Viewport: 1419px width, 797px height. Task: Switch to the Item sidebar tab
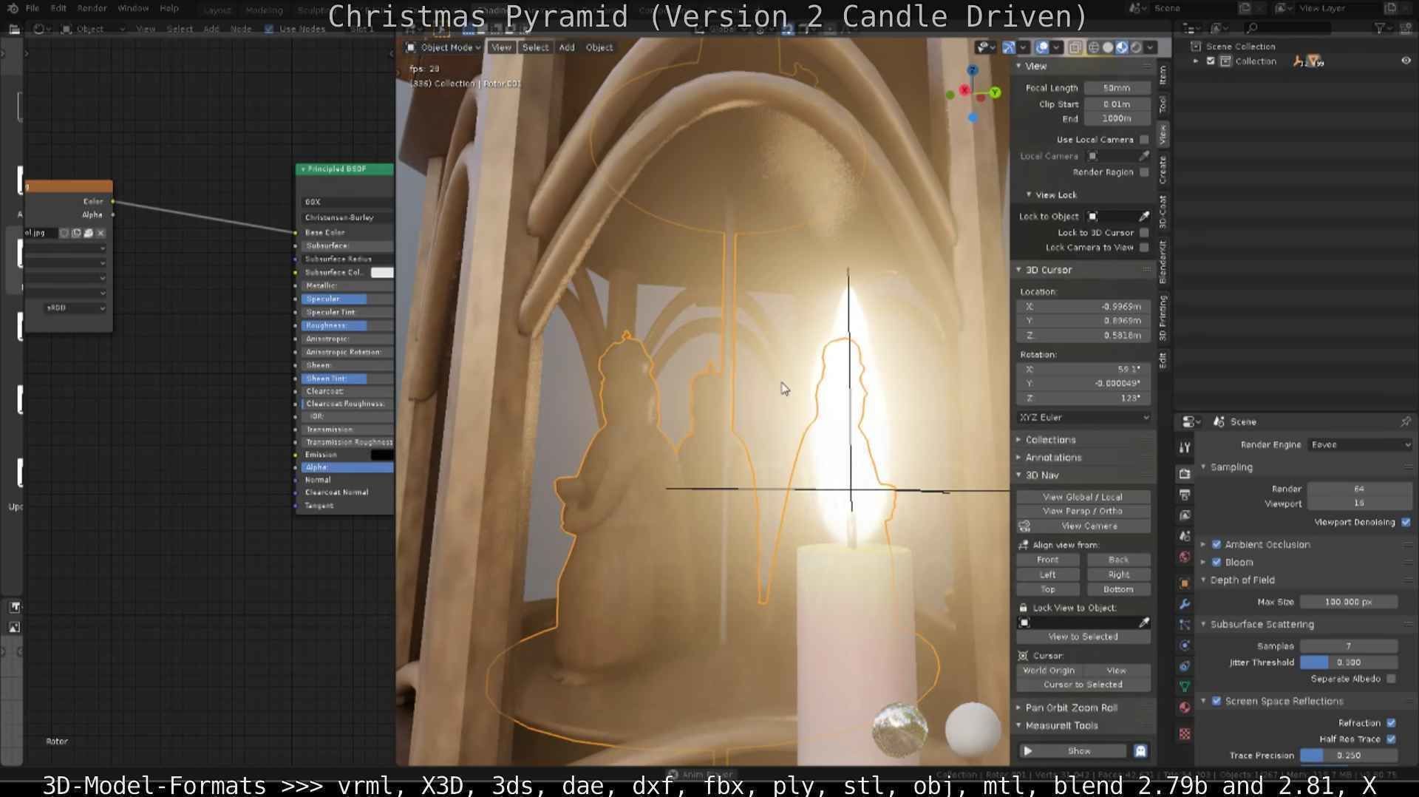1163,75
